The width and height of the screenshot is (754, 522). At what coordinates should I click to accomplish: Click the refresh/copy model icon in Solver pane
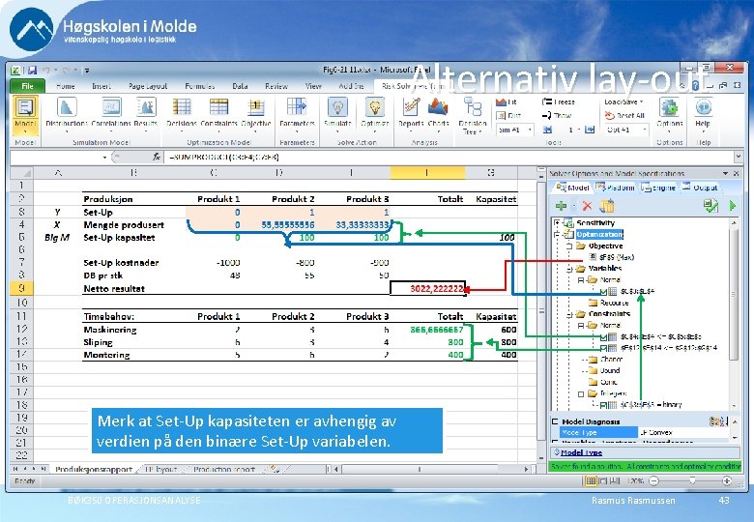(607, 206)
